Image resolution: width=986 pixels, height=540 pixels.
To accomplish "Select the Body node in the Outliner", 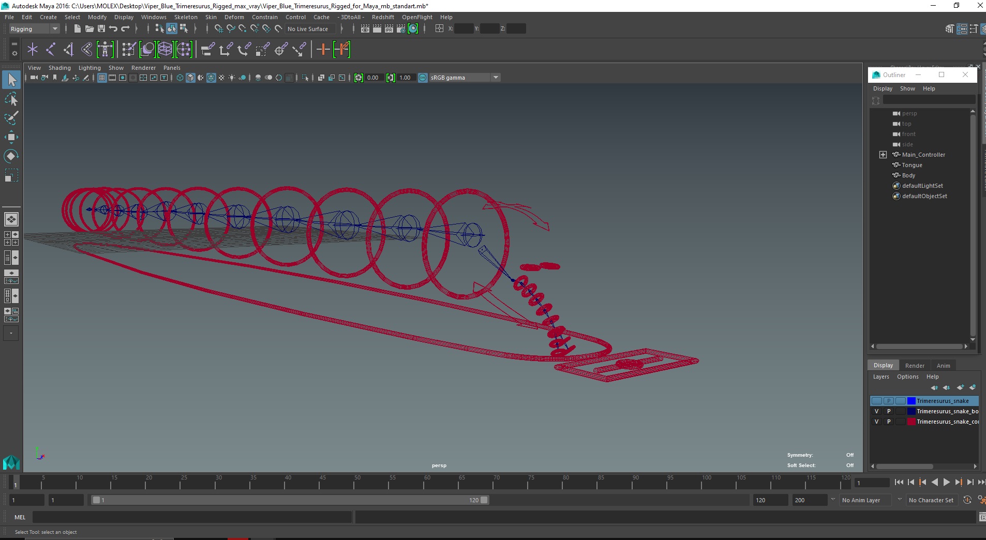I will 908,175.
